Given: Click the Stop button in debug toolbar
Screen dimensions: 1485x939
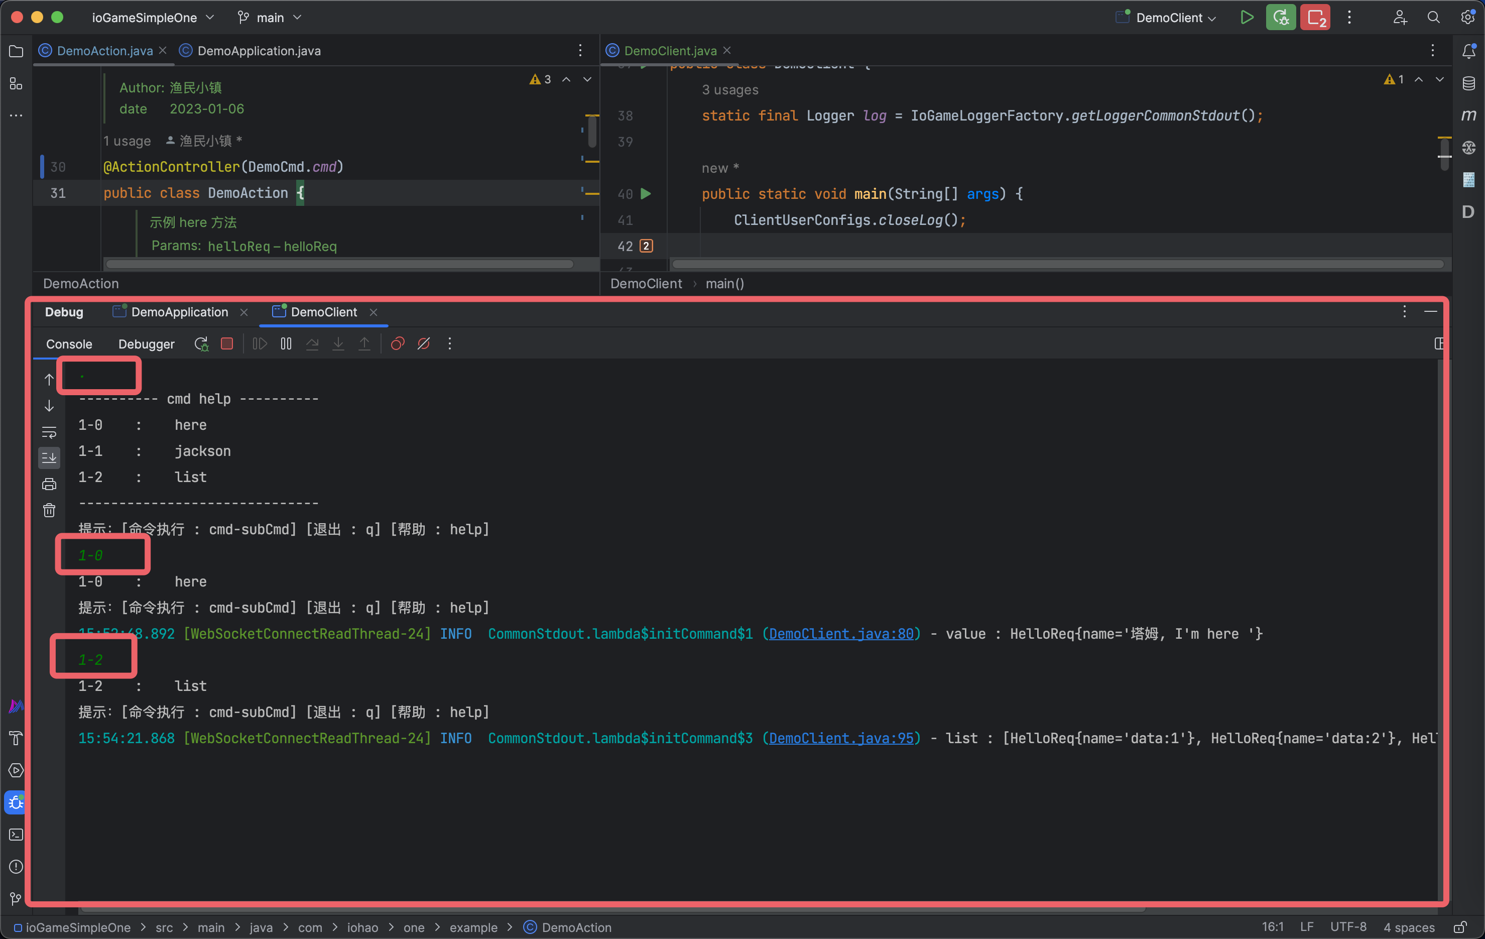Looking at the screenshot, I should [227, 343].
